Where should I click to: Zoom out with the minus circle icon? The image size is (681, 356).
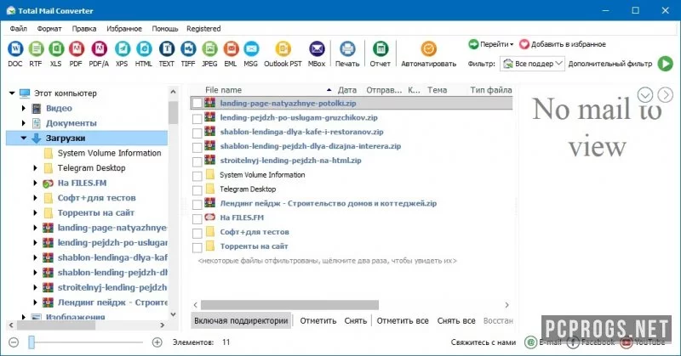click(x=14, y=342)
